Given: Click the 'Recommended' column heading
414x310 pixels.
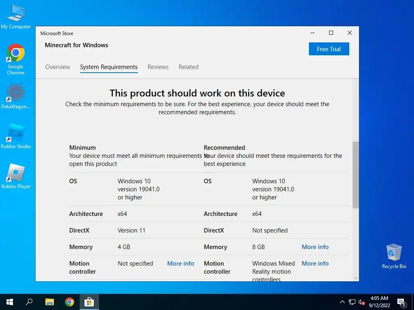Looking at the screenshot, I should [x=224, y=148].
